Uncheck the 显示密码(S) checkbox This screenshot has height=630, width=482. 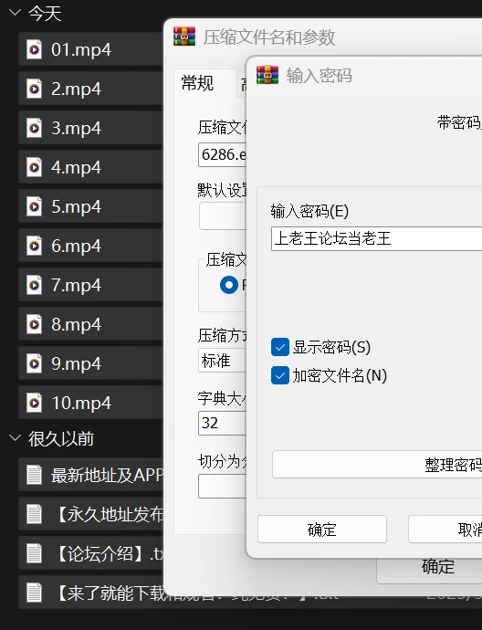[x=280, y=348]
